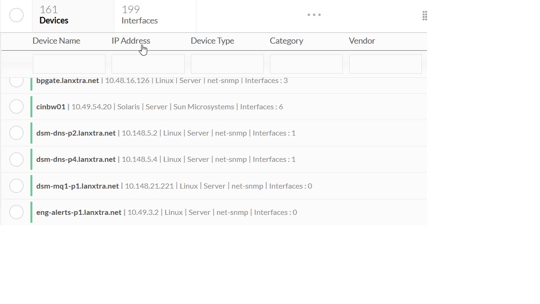
Task: Click the Device Type filter field
Action: coord(227,64)
